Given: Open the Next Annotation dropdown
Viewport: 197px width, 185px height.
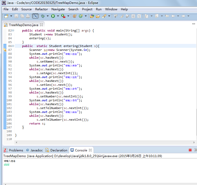Looking at the screenshot, I should pos(151,16).
